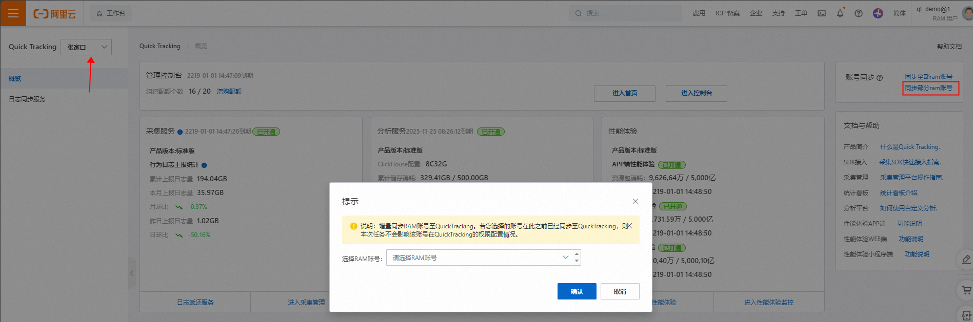Click 日志返还服务 link

(x=195, y=303)
